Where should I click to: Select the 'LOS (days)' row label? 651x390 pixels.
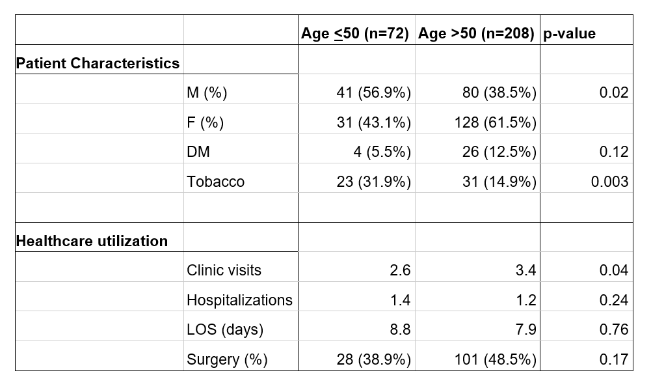[x=225, y=329]
